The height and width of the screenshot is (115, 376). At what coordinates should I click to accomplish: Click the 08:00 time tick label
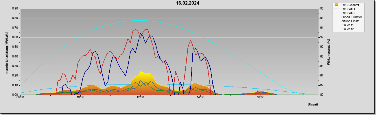click(x=20, y=97)
